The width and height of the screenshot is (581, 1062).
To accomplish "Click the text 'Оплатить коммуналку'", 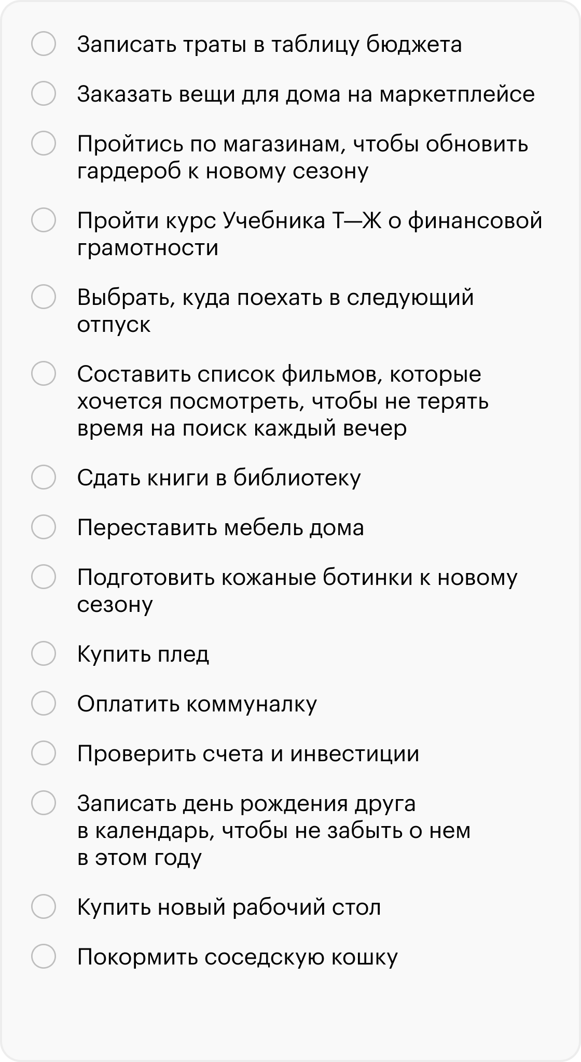I will (x=197, y=704).
